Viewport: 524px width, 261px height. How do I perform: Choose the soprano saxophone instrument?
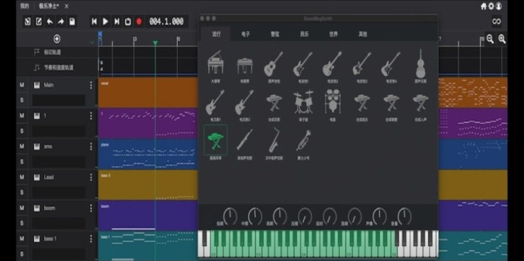244,140
